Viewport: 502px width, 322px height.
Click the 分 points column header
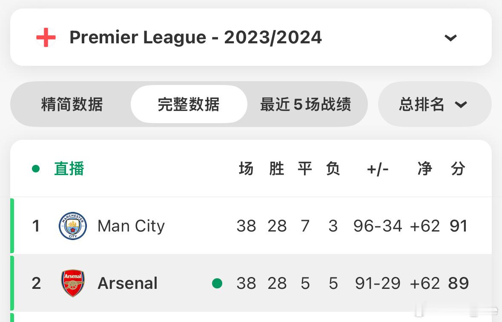458,168
